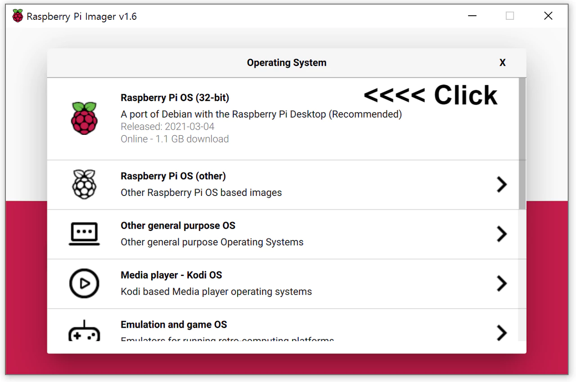The image size is (576, 382).
Task: Maximize the Raspberry Pi Imager window
Action: [510, 16]
